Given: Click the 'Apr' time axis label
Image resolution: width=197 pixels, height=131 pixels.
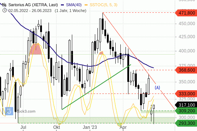Looking at the screenshot, I should [x=123, y=127].
